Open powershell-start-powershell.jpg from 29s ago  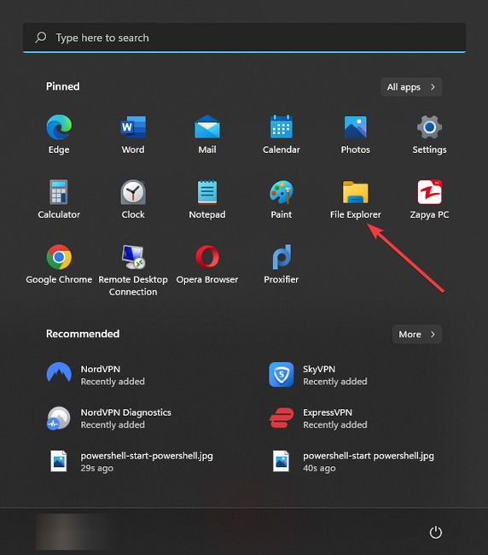[x=130, y=461]
